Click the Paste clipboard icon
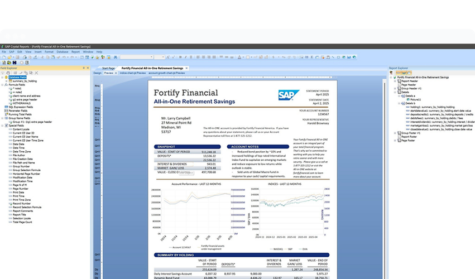This screenshot has width=475, height=279. [52, 57]
